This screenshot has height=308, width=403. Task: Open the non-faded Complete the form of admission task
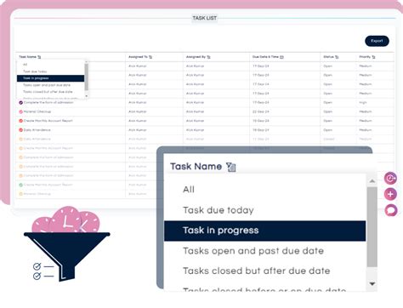[48, 103]
